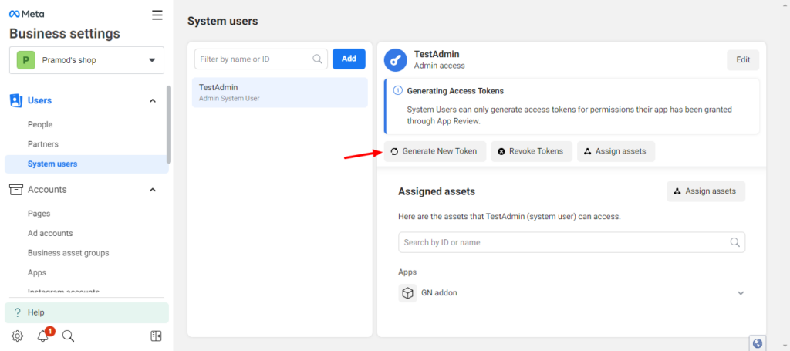The height and width of the screenshot is (351, 790).
Task: Click the GN addon app cube icon
Action: coord(407,293)
